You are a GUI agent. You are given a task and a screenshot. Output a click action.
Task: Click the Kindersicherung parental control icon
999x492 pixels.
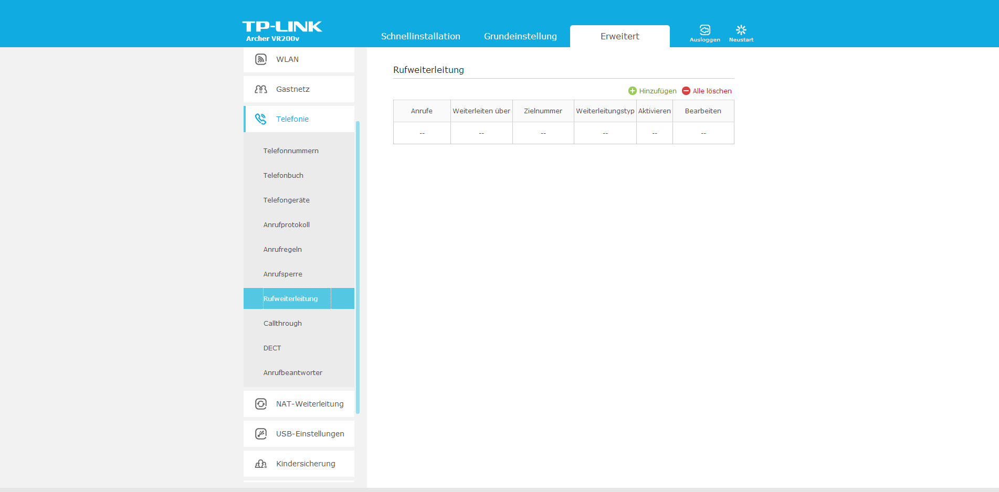[x=261, y=464]
